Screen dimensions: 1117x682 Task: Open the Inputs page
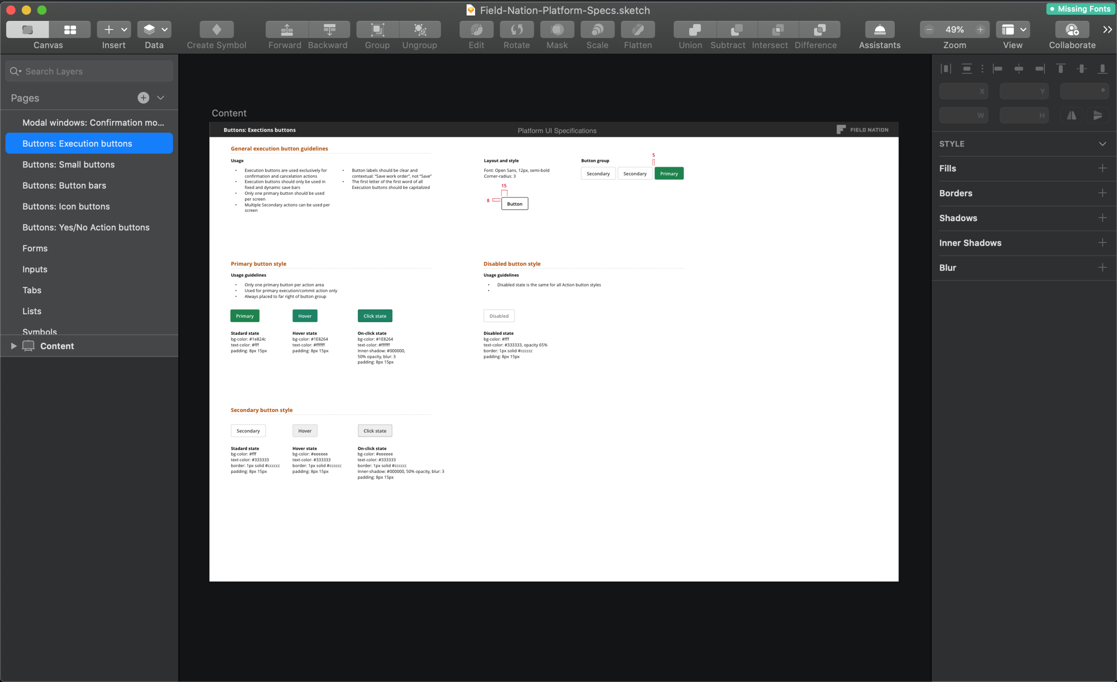(x=89, y=269)
